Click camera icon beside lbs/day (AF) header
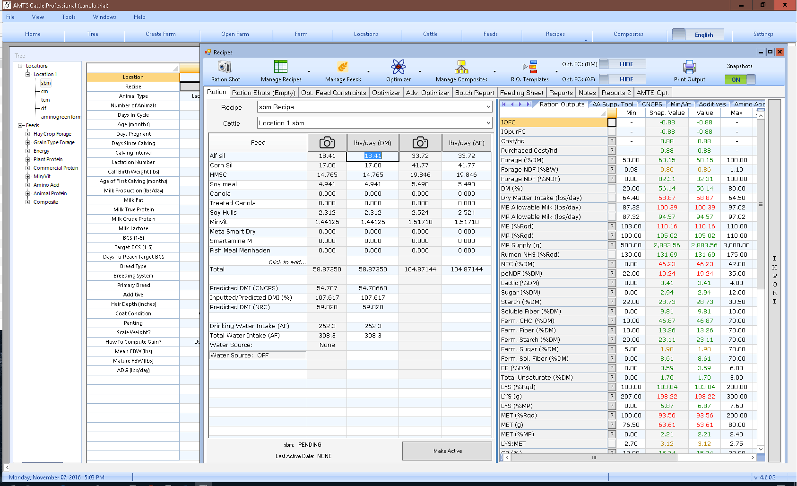This screenshot has width=797, height=486. tap(420, 143)
